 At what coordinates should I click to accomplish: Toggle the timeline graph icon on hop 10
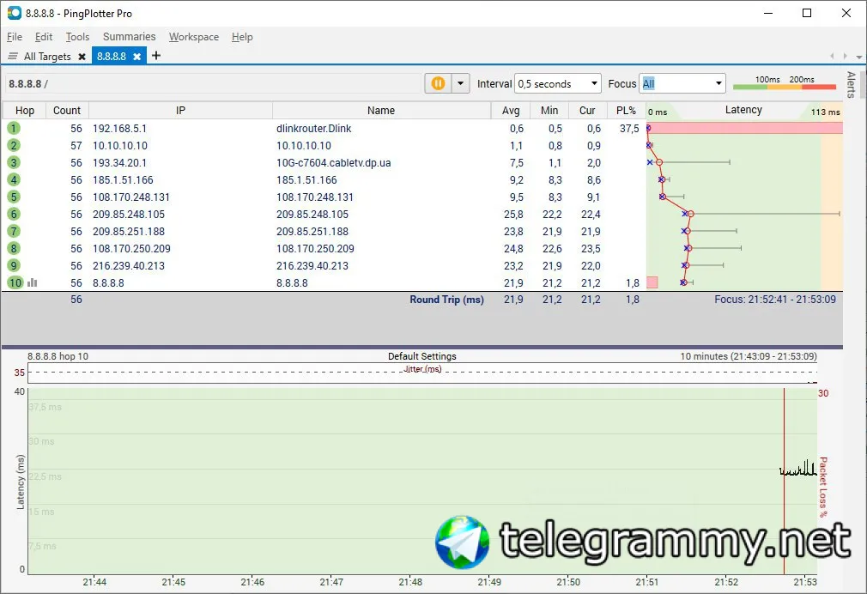(x=32, y=282)
